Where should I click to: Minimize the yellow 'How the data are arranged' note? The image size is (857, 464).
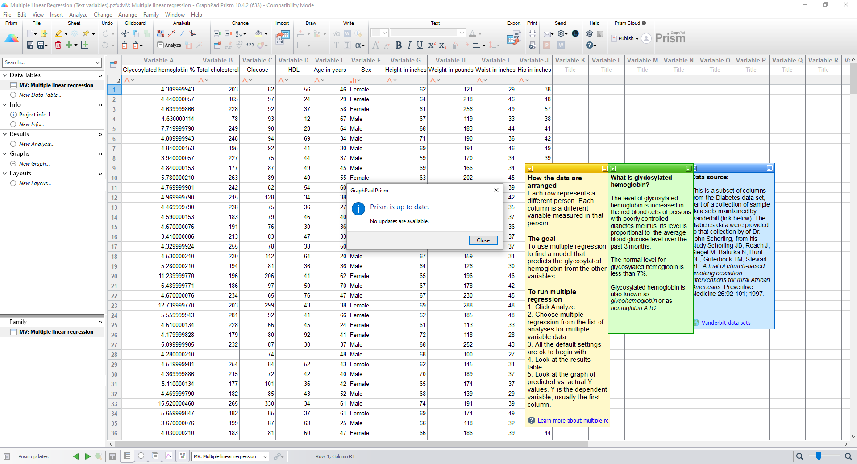[x=604, y=169]
